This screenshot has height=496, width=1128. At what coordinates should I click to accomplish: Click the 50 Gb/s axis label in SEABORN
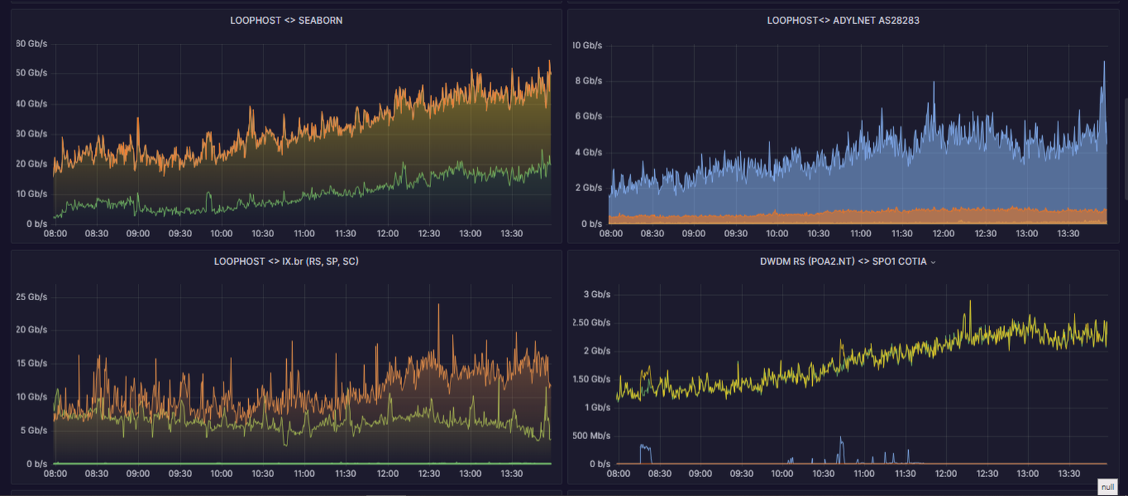[x=32, y=73]
